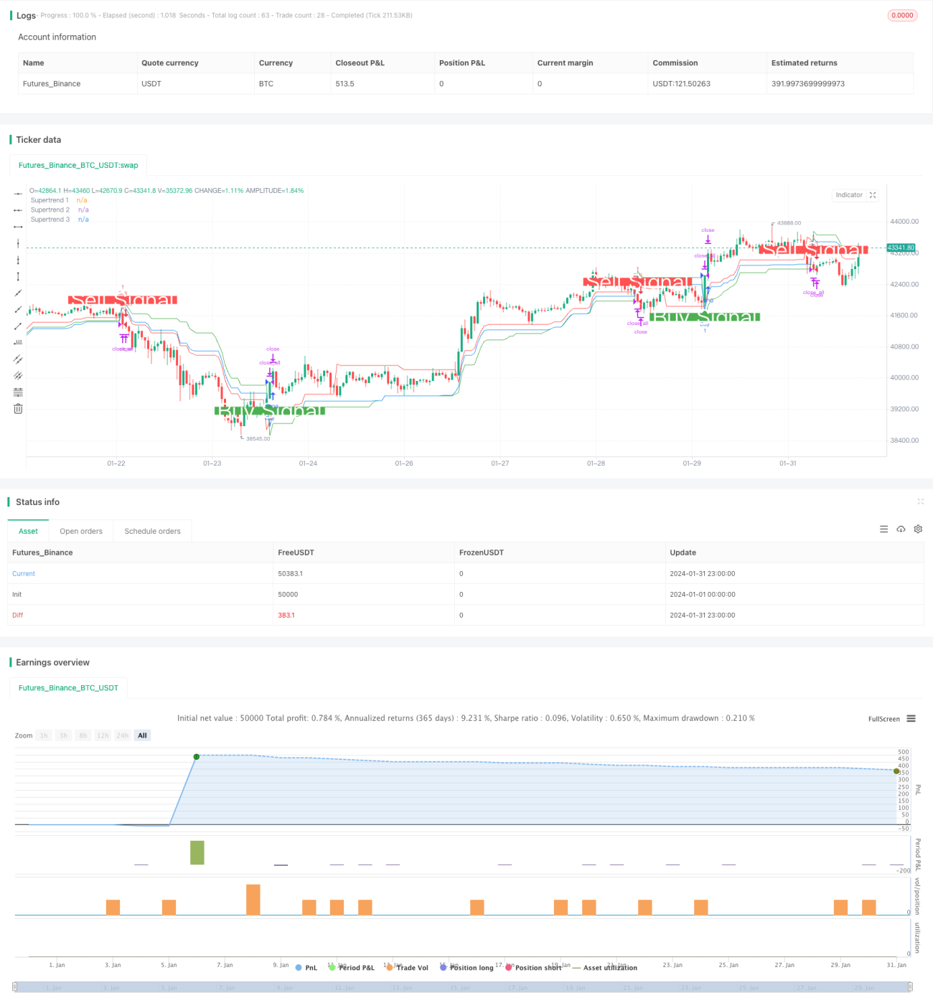Choose the horizontal levels Fibonacci drawing tool
The width and height of the screenshot is (933, 1008).
18,392
